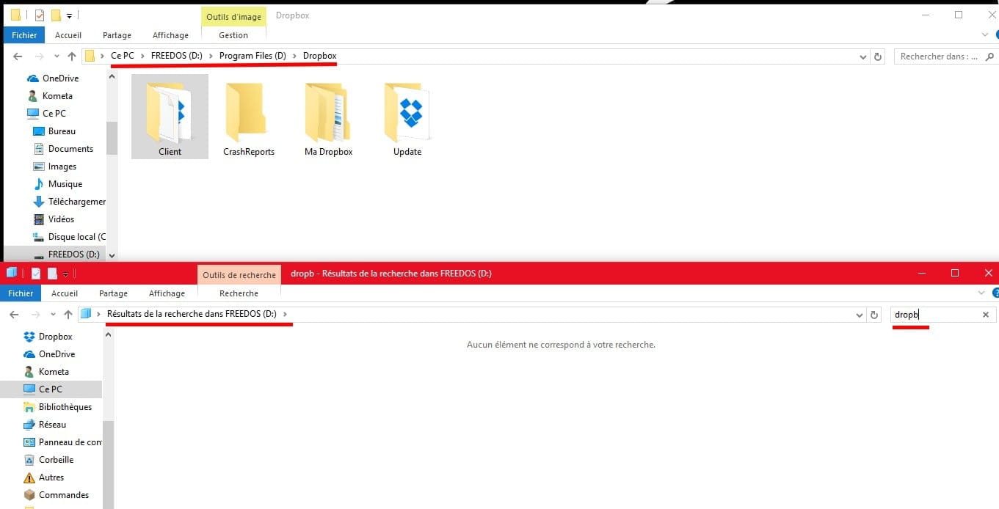Open recent locations dropdown in search window
This screenshot has height=509, width=999.
tap(53, 315)
